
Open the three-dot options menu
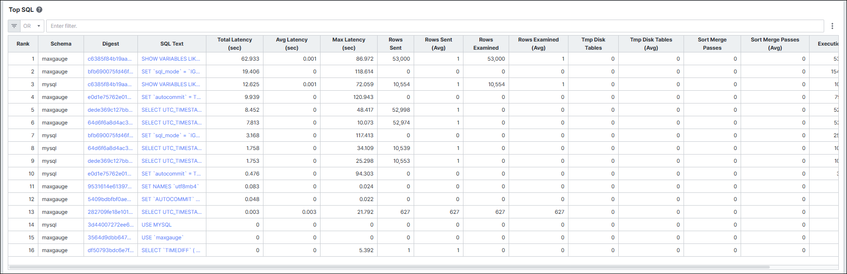pyautogui.click(x=832, y=26)
